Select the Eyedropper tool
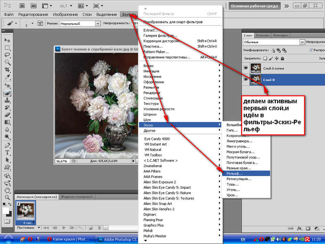 7,77
